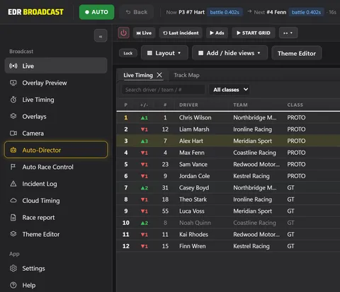Go to Auto-Director in the sidebar
This screenshot has width=340, height=292.
click(56, 150)
